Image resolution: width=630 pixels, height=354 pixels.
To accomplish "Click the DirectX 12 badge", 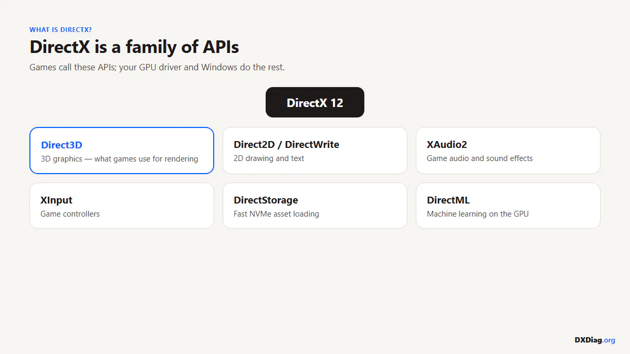I will (315, 102).
